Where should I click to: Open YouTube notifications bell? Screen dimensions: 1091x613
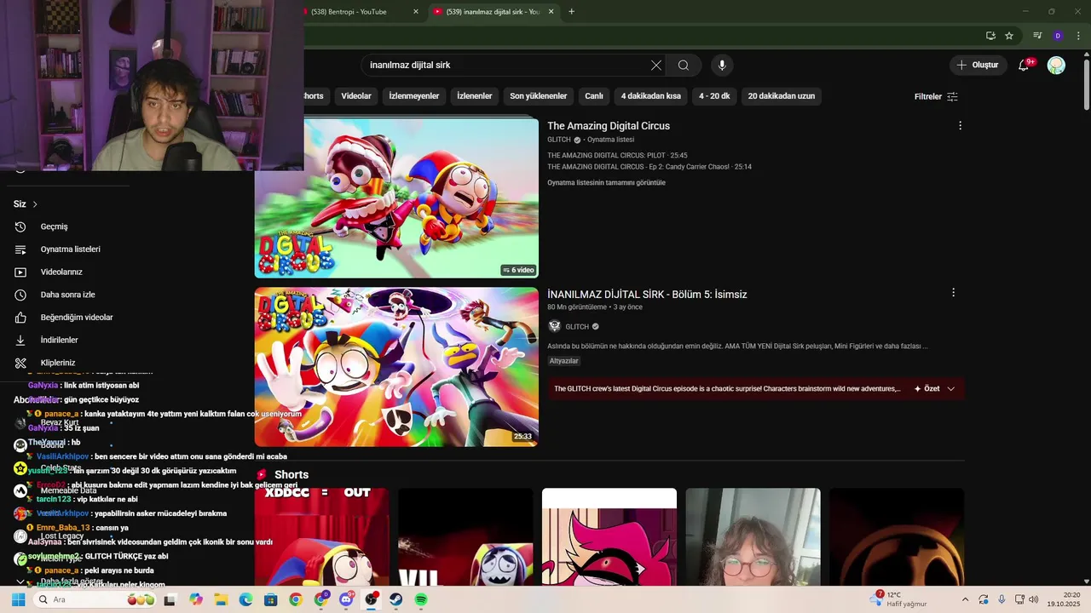[1024, 66]
